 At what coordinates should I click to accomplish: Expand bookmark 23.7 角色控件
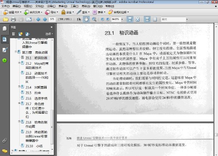pos(19,103)
